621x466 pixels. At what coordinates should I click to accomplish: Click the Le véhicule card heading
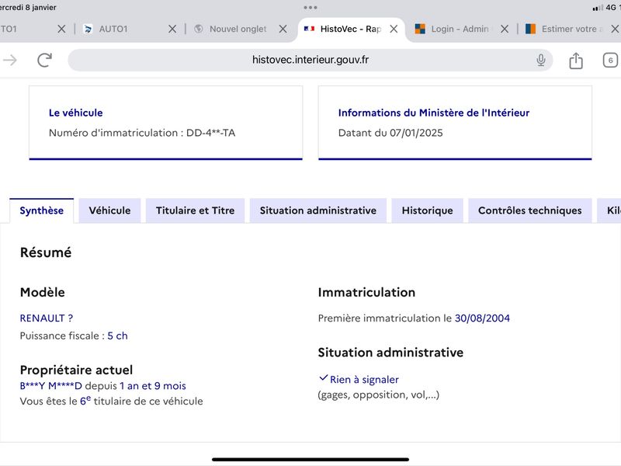click(x=75, y=113)
